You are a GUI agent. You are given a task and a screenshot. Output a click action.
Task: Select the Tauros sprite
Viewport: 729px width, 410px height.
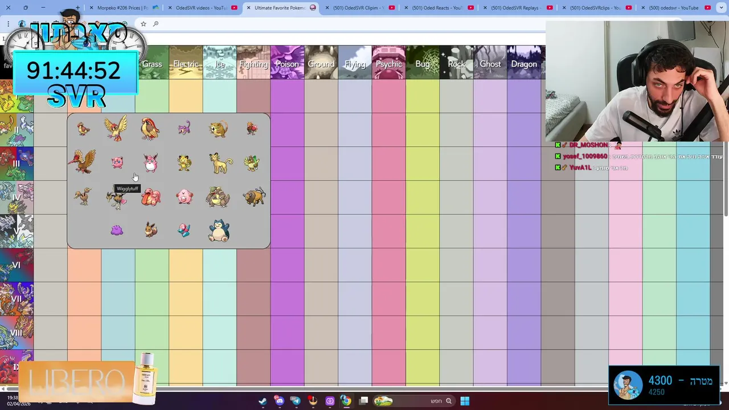pyautogui.click(x=253, y=197)
